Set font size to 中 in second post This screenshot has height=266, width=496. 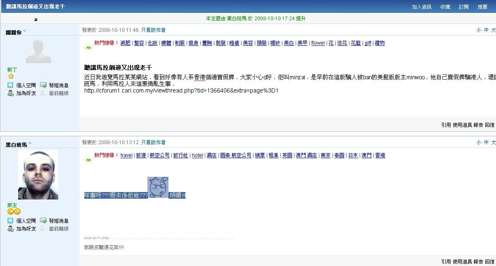[x=486, y=142]
